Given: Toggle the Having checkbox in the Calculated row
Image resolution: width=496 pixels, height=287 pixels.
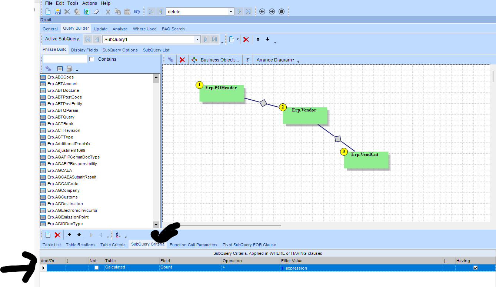Looking at the screenshot, I should (476, 267).
